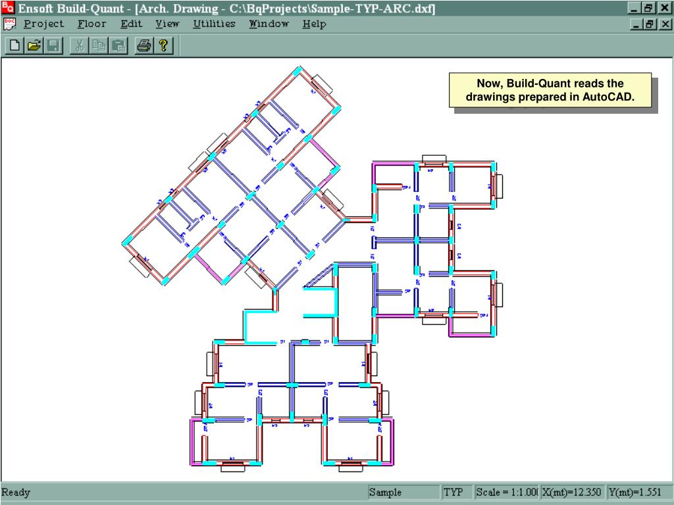Viewport: 674px width, 505px height.
Task: Click the Copy toolbar icon
Action: (99, 45)
